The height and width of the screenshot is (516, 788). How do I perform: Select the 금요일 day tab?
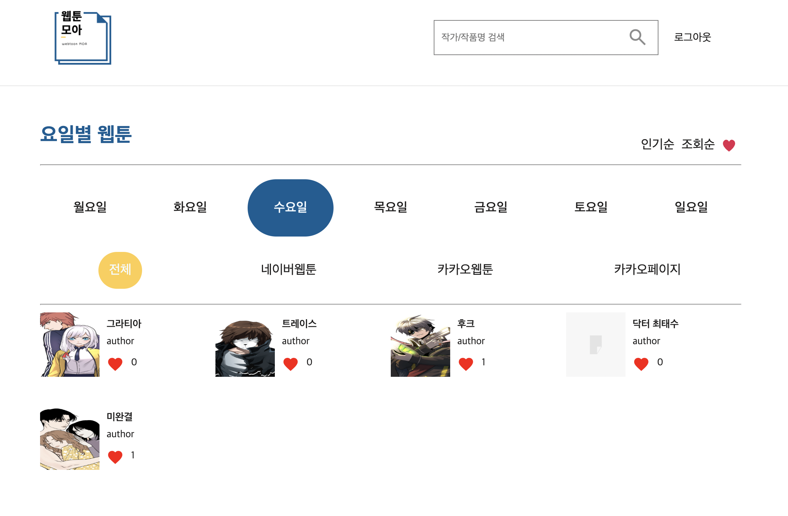click(491, 207)
